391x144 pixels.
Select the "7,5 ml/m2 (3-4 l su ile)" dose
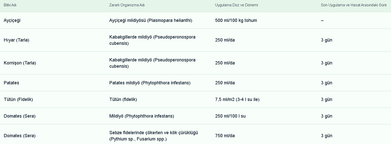[237, 99]
